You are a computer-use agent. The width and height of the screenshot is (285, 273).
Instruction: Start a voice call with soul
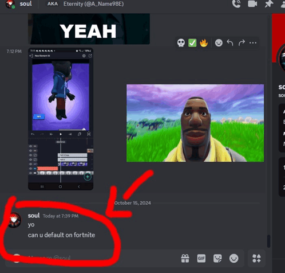(236, 4)
